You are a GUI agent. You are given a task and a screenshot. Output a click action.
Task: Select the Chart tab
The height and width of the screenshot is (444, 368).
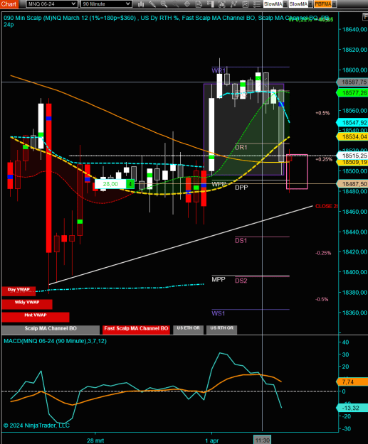point(9,4)
